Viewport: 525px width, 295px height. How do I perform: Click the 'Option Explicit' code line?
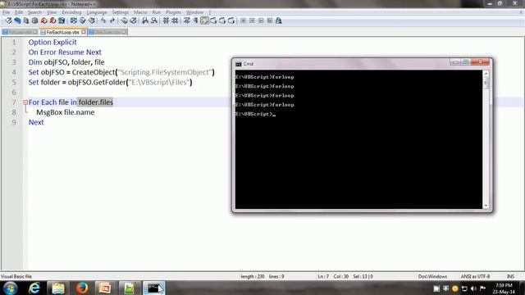(x=52, y=43)
